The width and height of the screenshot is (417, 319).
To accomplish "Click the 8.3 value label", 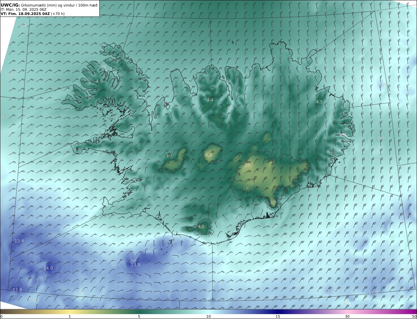I will point(103,67).
